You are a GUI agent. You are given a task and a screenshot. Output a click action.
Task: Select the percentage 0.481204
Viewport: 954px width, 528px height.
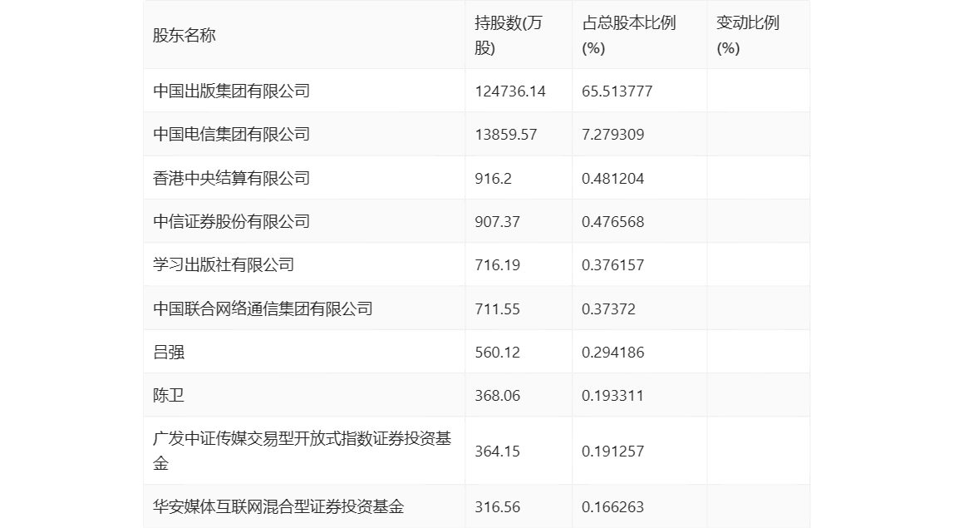pyautogui.click(x=612, y=179)
